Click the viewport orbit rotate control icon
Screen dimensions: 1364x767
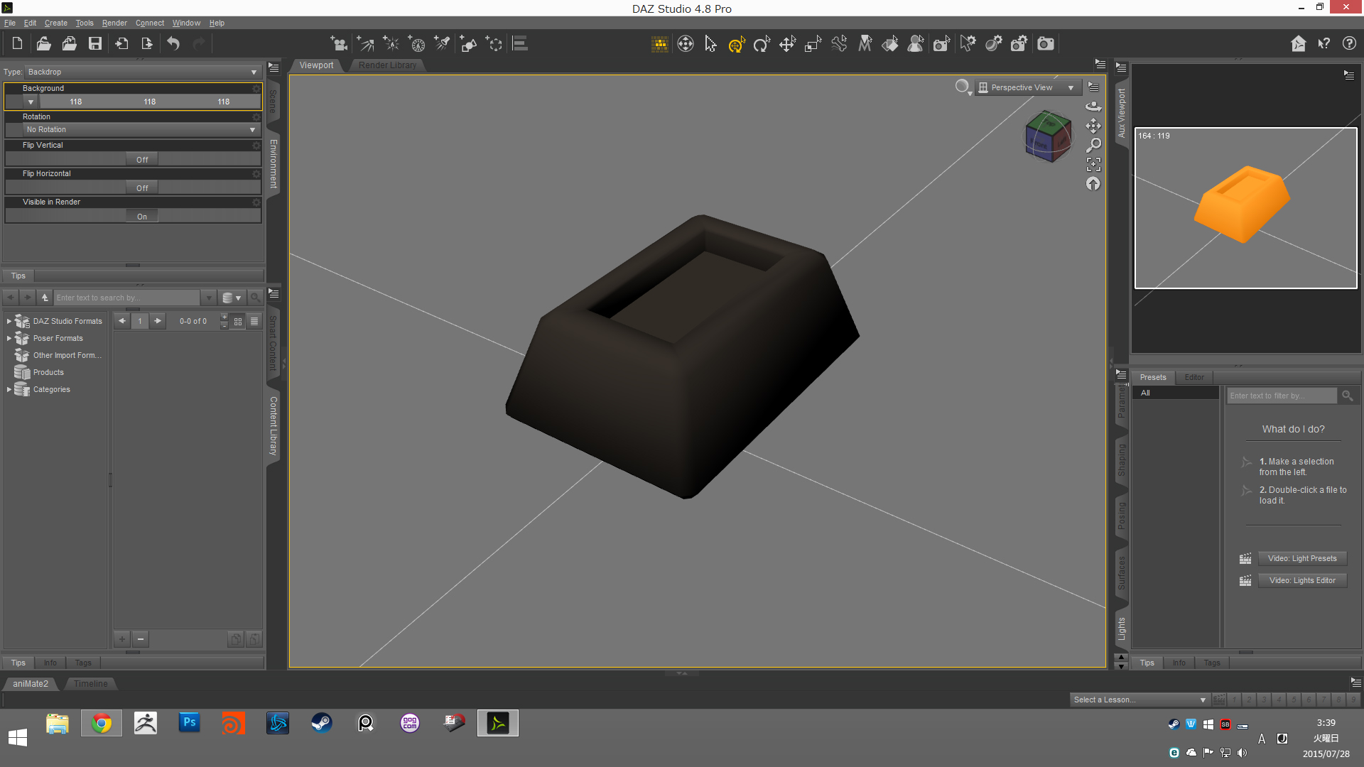pos(1093,106)
